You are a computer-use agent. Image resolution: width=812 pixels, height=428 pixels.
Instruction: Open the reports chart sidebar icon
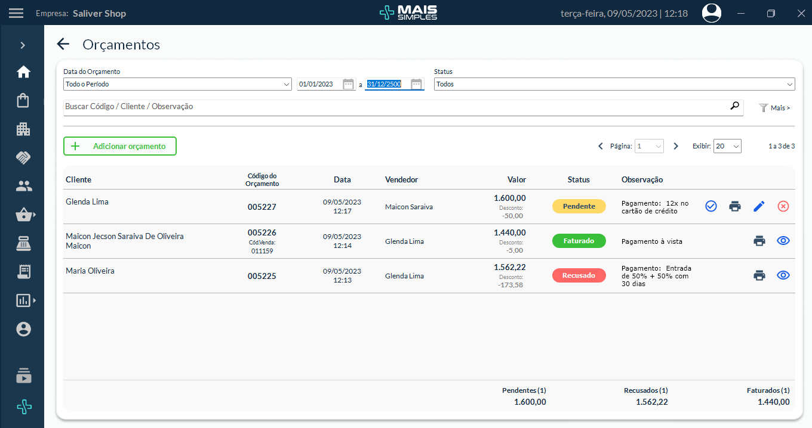[24, 300]
